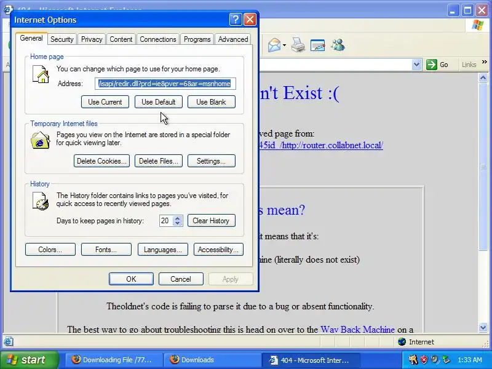
Task: Click the home page Address field
Action: [165, 84]
